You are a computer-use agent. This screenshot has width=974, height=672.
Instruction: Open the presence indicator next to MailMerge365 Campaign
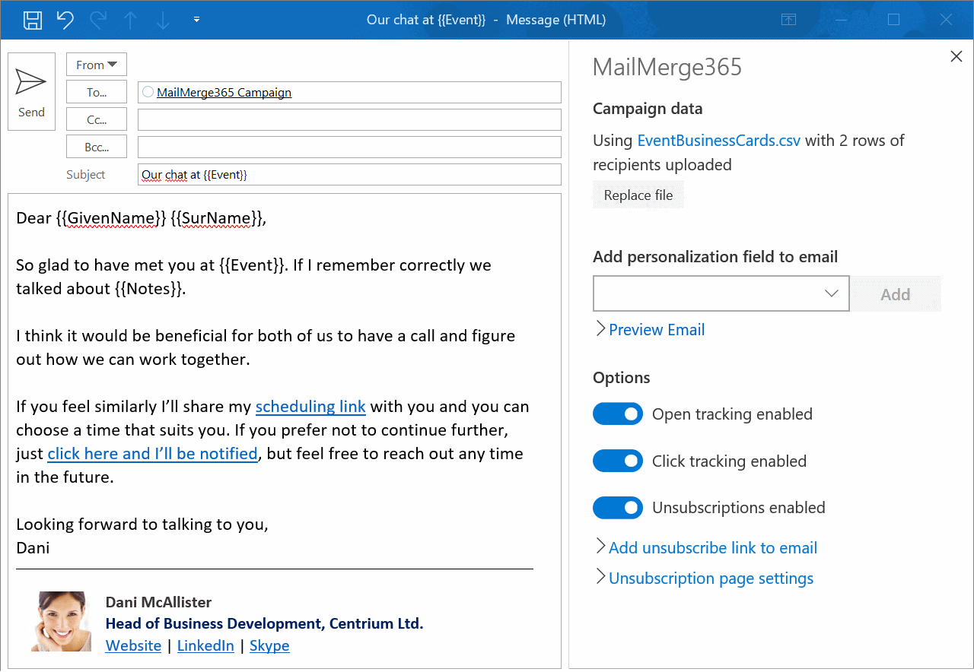[x=146, y=91]
